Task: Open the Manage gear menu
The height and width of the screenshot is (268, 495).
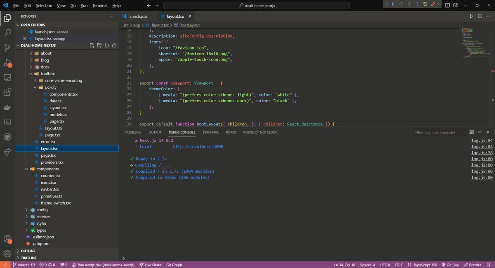Action: pos(7,254)
